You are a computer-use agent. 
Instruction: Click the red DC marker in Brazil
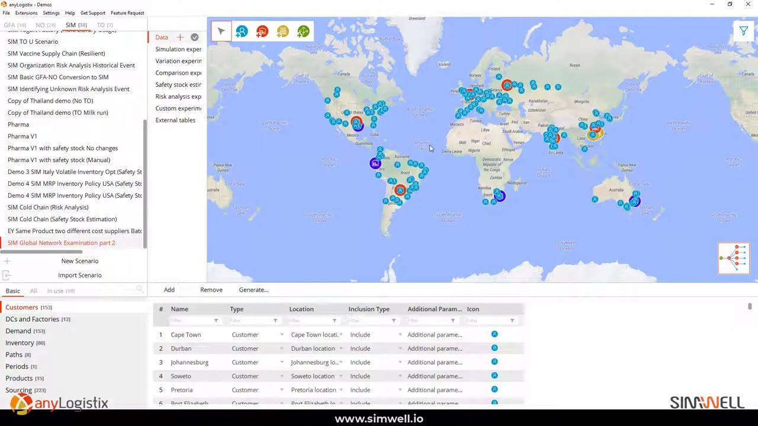(400, 191)
